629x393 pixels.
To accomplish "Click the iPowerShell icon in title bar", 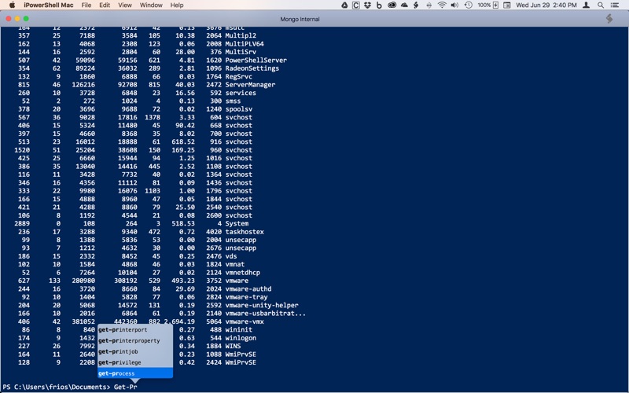I will point(609,19).
